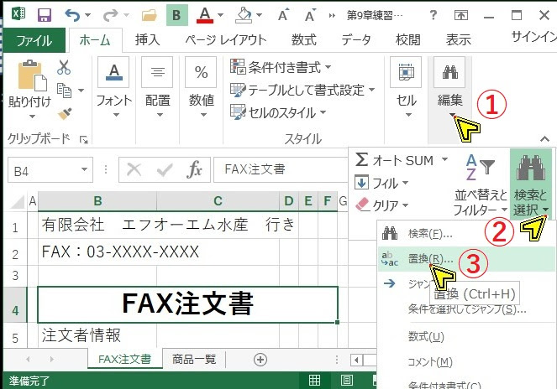Click the font color A icon

[204, 14]
